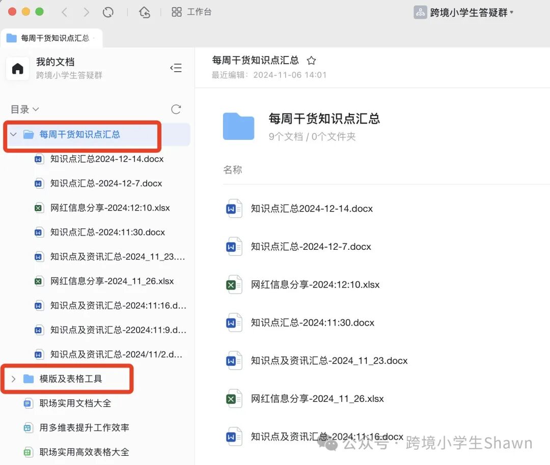Select 每周干货知识点汇总 folder in sidebar
The image size is (550, 465).
tap(79, 134)
